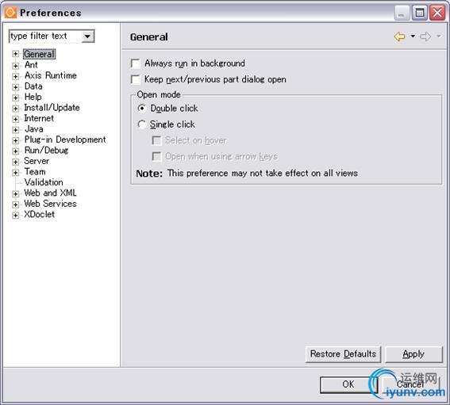Image resolution: width=450 pixels, height=405 pixels.
Task: Select Validation in the preferences tree
Action: pyautogui.click(x=44, y=182)
